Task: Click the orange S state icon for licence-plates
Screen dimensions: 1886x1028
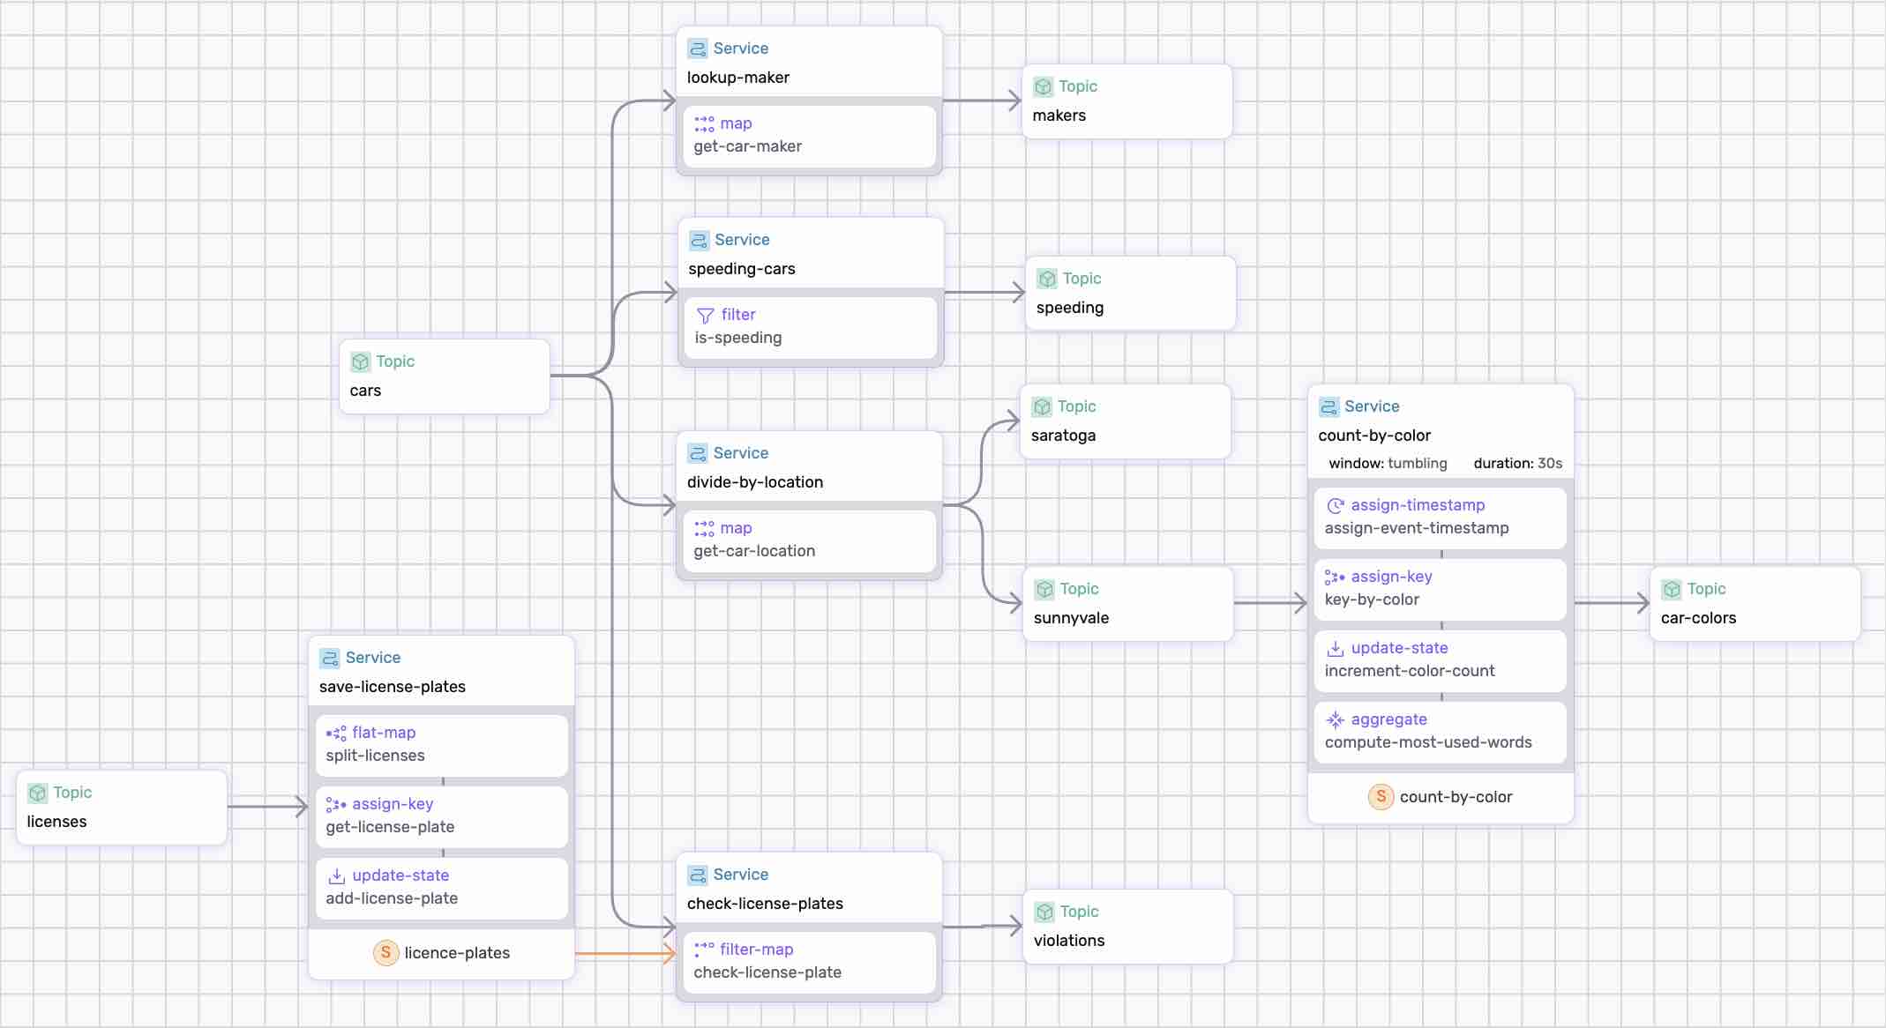Action: tap(385, 952)
